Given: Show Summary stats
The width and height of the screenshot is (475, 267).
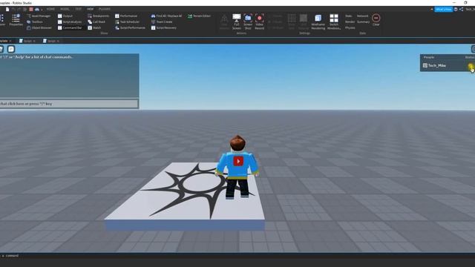Looking at the screenshot, I should coord(363,22).
